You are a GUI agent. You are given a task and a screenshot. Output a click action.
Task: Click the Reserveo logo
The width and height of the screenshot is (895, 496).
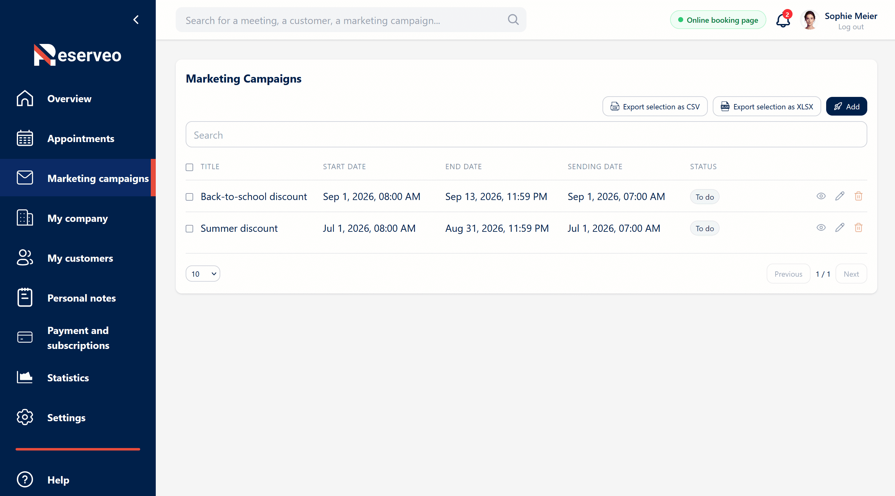point(78,55)
